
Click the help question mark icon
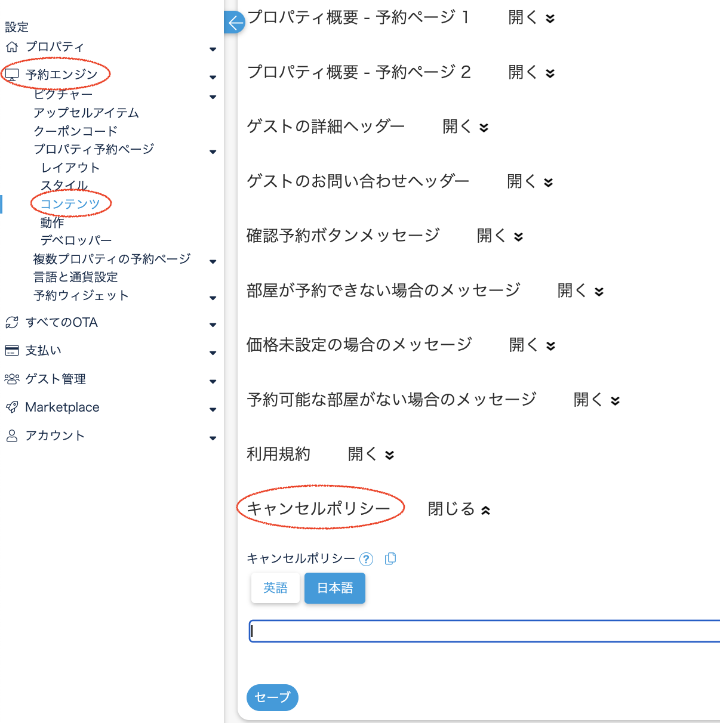coord(366,559)
